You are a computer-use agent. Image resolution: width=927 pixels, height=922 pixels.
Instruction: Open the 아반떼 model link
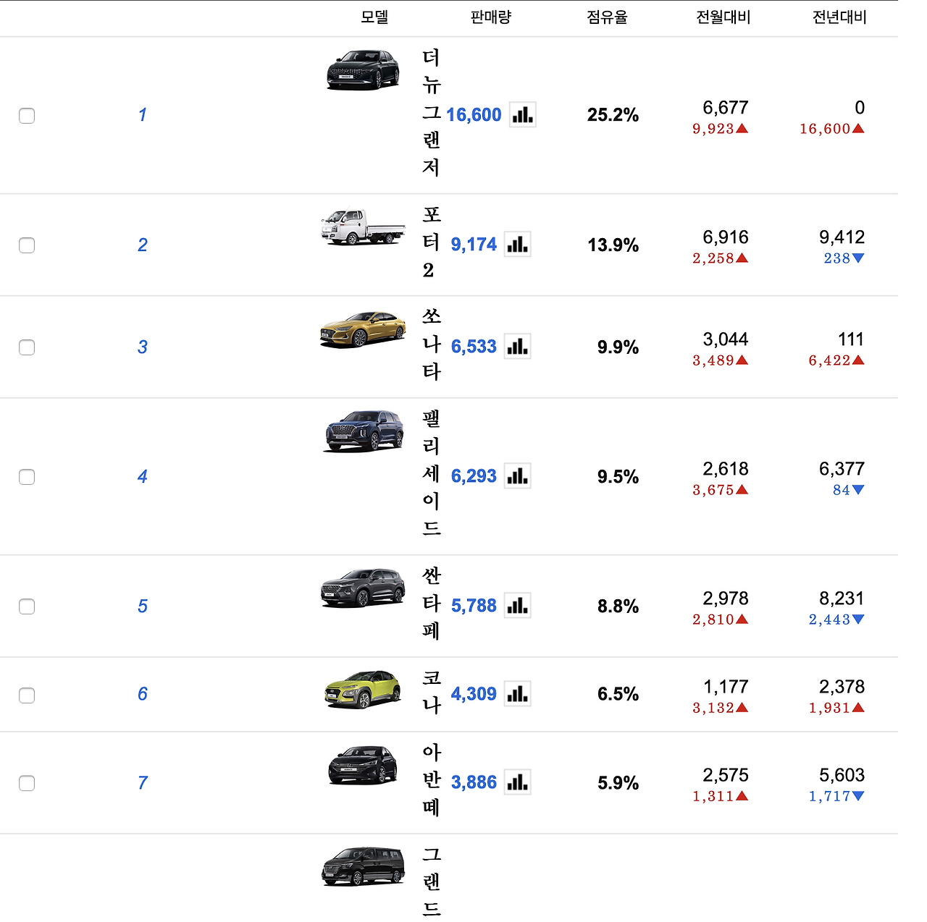[x=432, y=779]
